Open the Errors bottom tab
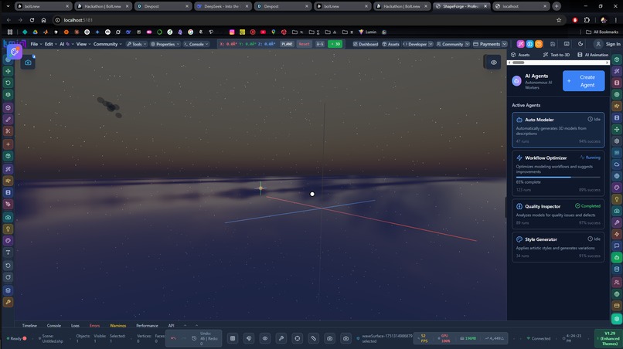This screenshot has width=623, height=349. pos(94,326)
